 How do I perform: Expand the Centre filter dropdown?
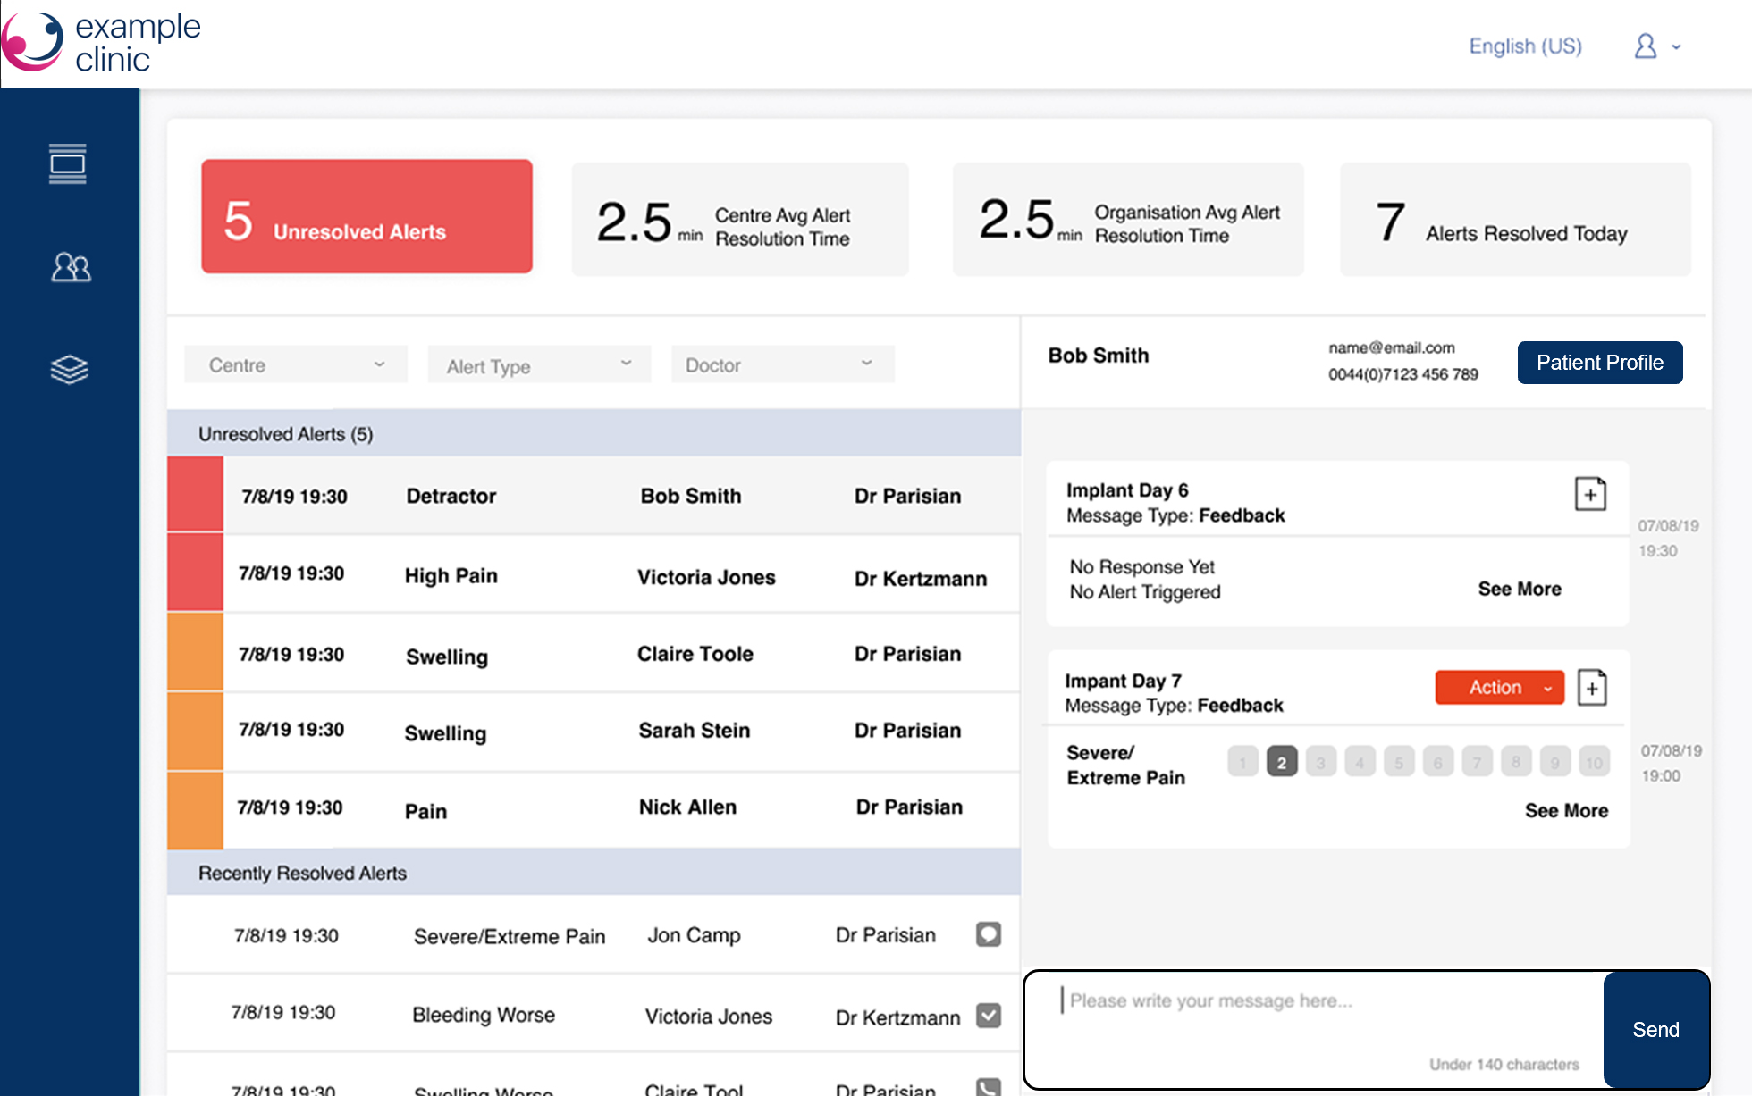coord(296,364)
